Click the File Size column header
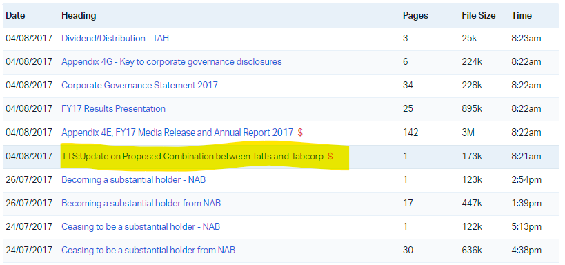Image resolution: width=565 pixels, height=265 pixels. [x=479, y=15]
